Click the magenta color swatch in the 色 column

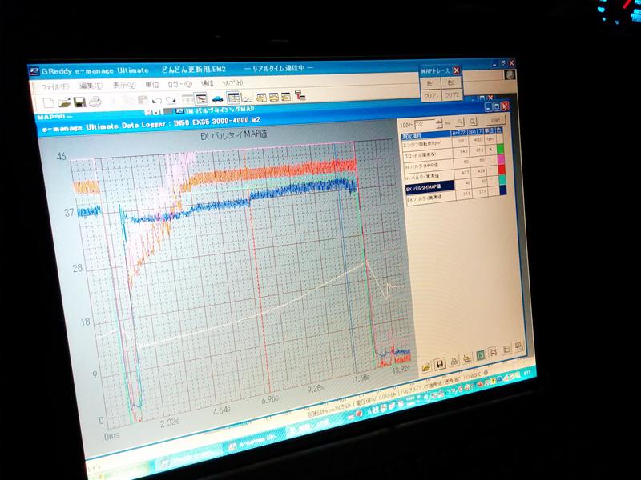[502, 158]
